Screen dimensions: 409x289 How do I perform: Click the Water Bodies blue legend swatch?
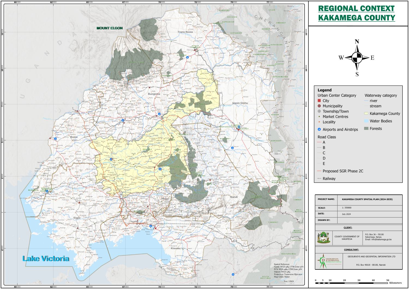[x=366, y=121]
